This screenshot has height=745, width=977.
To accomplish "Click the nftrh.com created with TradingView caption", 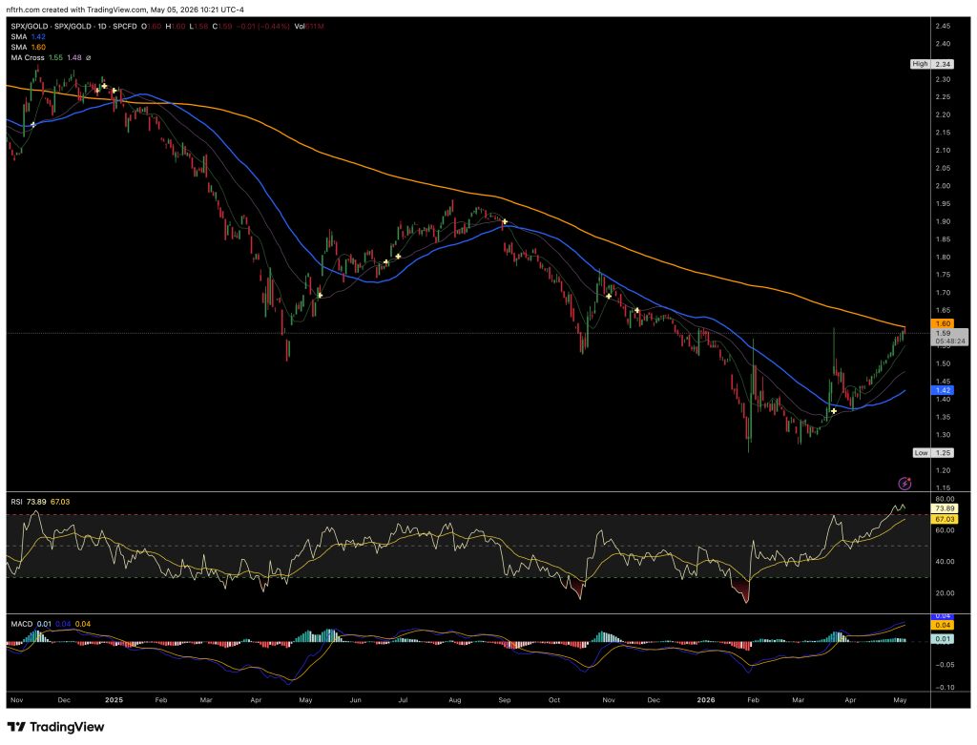I will (125, 10).
